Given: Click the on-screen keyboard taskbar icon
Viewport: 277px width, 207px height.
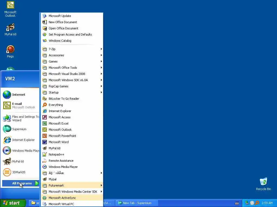Looking at the screenshot, I should pyautogui.click(x=237, y=203).
